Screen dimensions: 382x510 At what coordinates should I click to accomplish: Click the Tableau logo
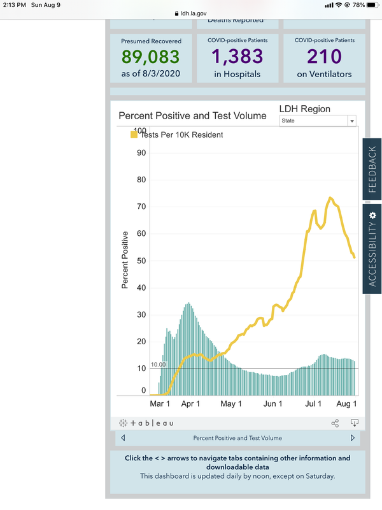pos(146,423)
